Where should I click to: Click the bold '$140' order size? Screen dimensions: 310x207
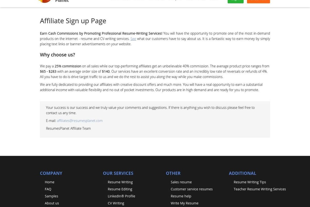(x=106, y=71)
